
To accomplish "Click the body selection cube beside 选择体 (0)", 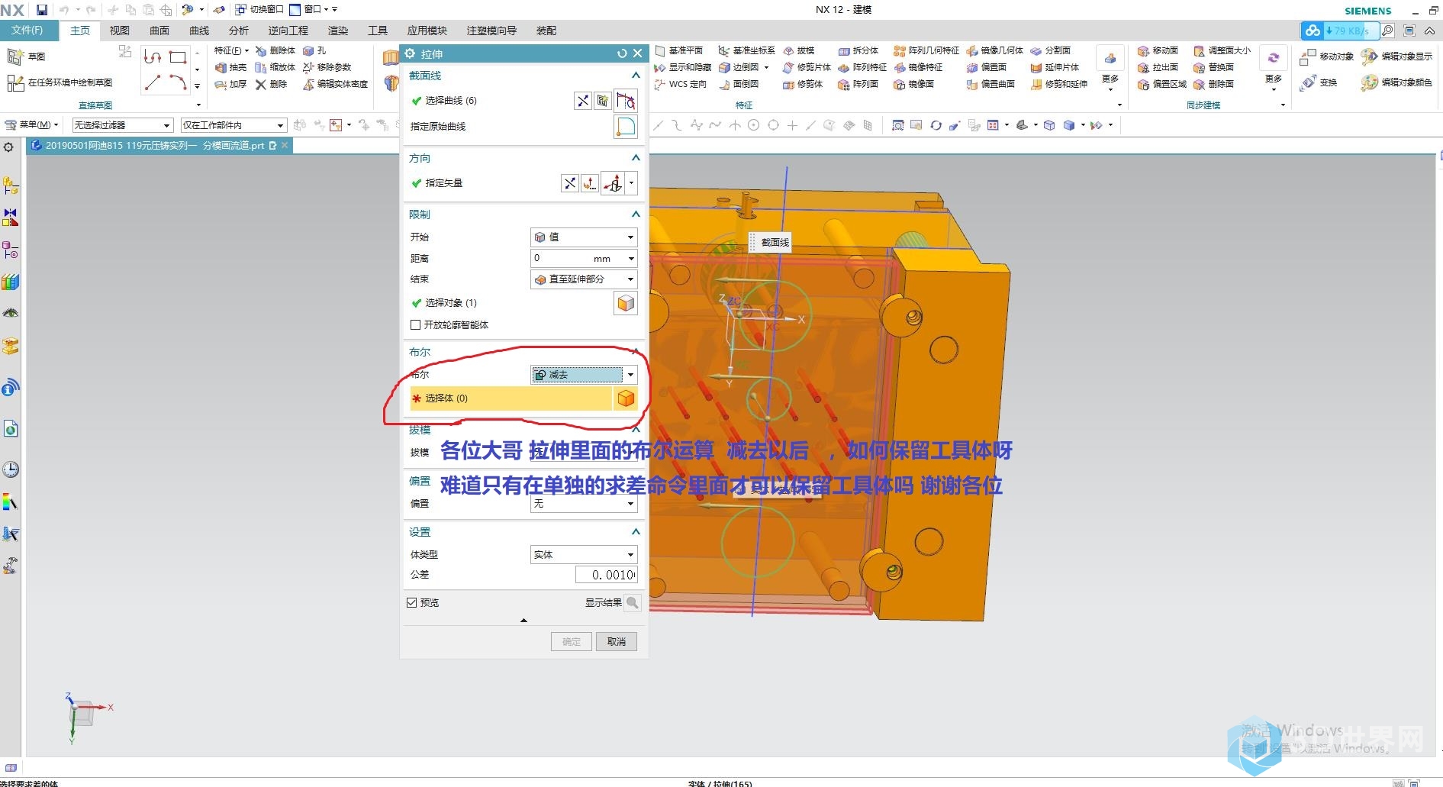I will click(626, 398).
